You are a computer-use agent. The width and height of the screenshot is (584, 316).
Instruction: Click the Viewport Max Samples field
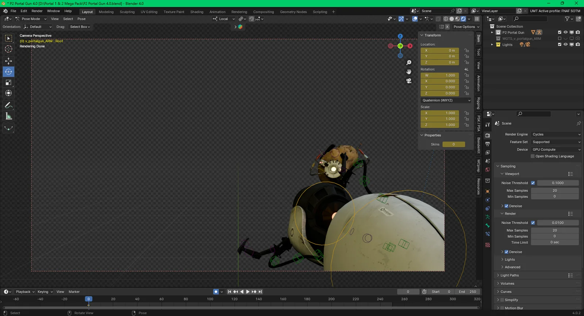555,190
